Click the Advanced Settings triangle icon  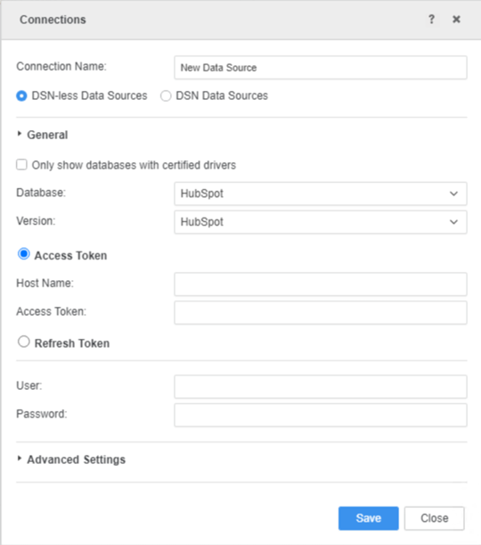[x=20, y=458]
